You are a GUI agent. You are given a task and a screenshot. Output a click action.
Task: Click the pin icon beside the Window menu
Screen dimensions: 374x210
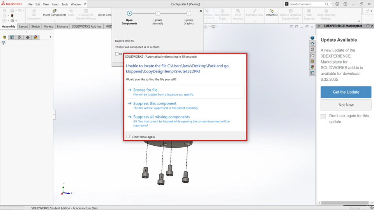click(85, 4)
